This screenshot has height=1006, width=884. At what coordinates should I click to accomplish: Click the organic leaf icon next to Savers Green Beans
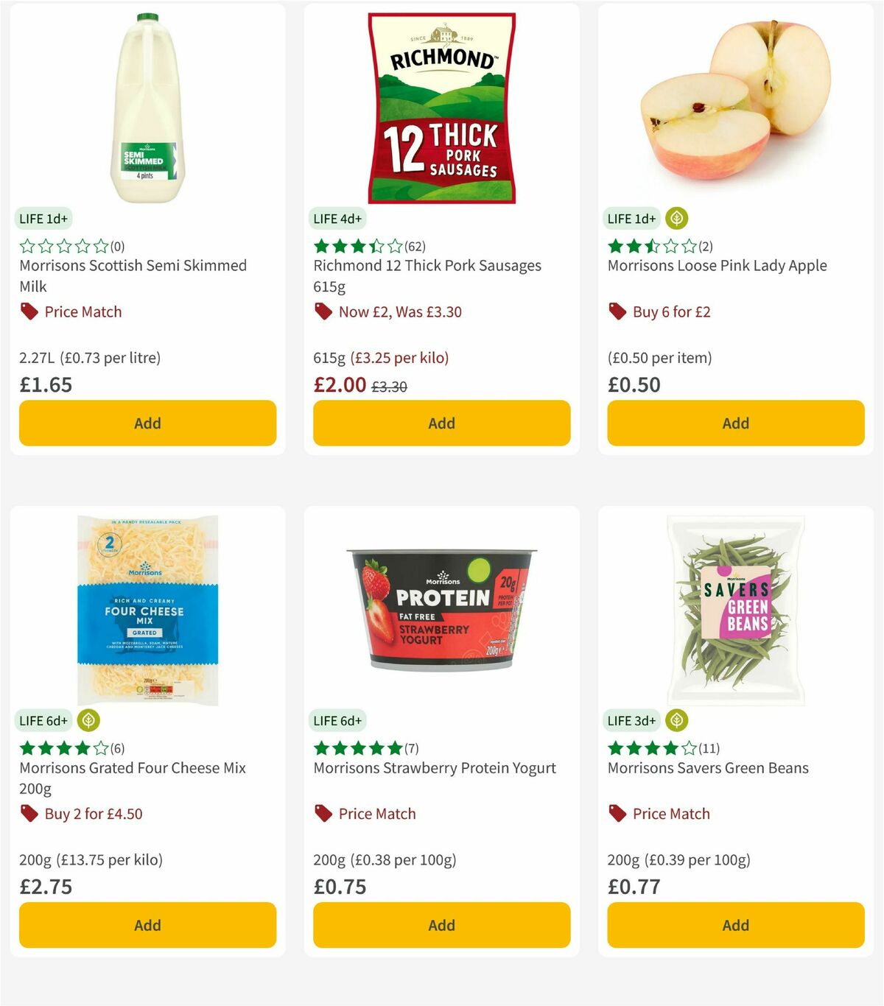pyautogui.click(x=678, y=720)
